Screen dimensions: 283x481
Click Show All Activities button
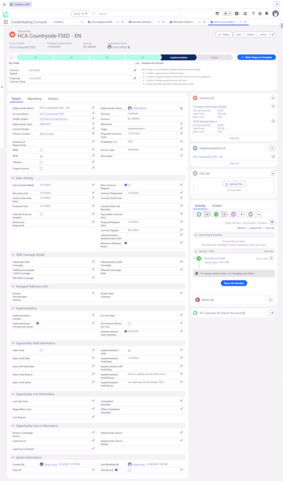(234, 283)
